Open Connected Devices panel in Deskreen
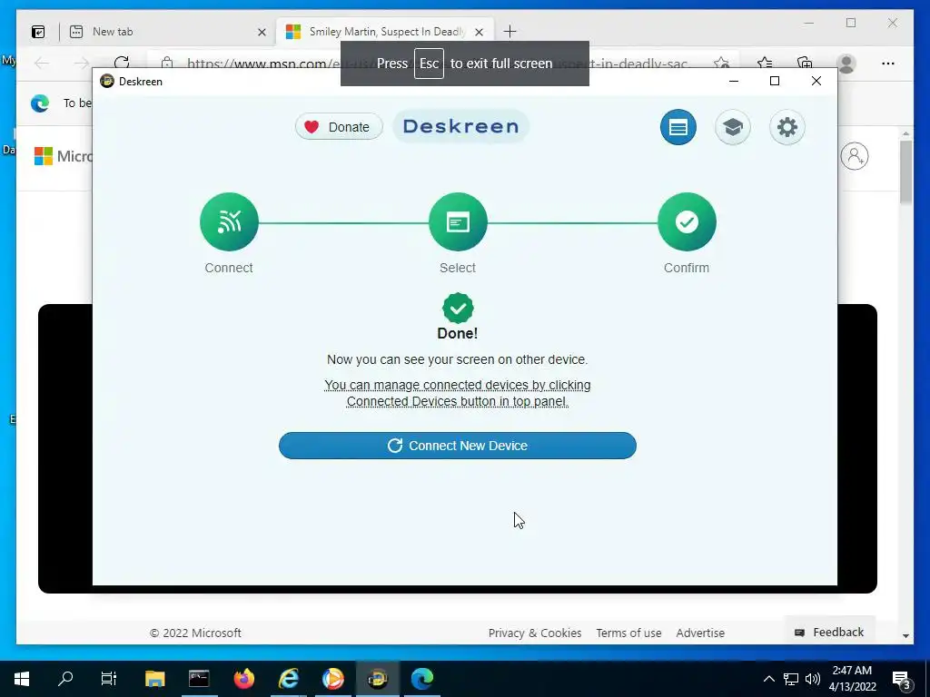 [678, 127]
